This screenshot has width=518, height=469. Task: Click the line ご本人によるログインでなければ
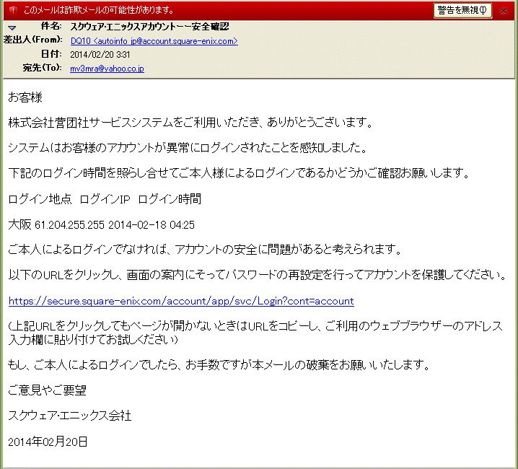point(205,250)
